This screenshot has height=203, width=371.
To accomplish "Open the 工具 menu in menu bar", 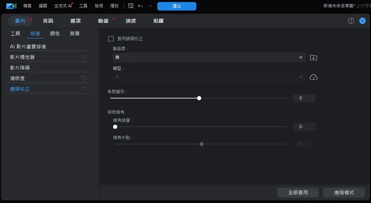I will click(x=83, y=6).
